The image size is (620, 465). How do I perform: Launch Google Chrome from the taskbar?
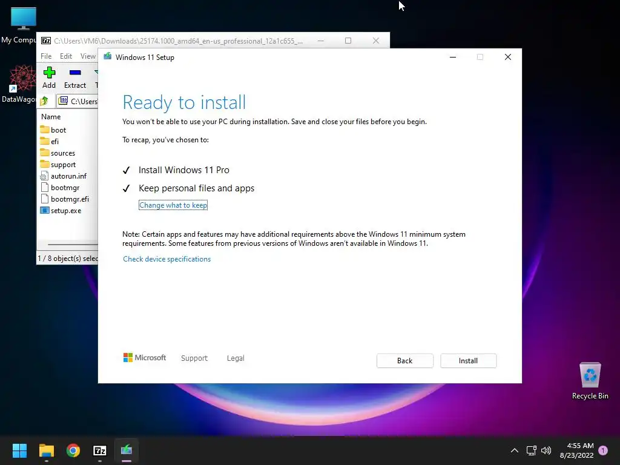(73, 450)
